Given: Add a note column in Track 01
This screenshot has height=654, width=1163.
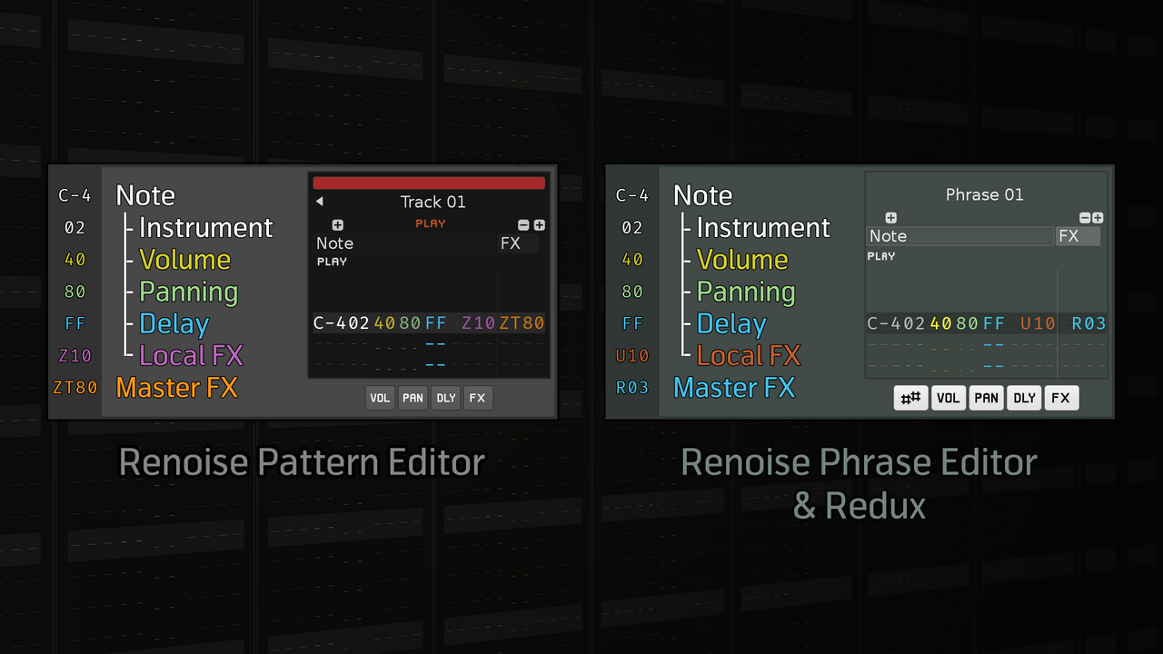Looking at the screenshot, I should click(338, 225).
